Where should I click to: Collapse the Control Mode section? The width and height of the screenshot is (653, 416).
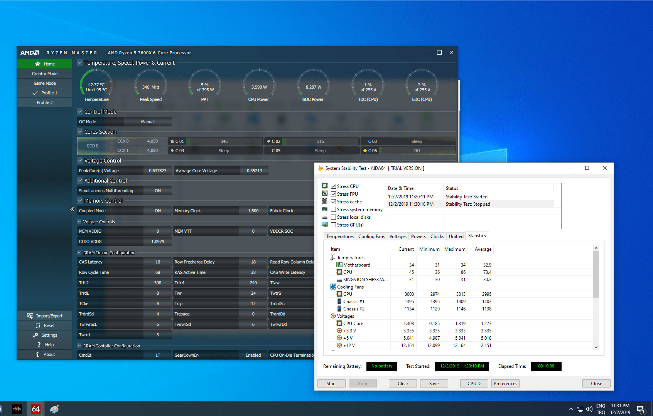pos(80,112)
